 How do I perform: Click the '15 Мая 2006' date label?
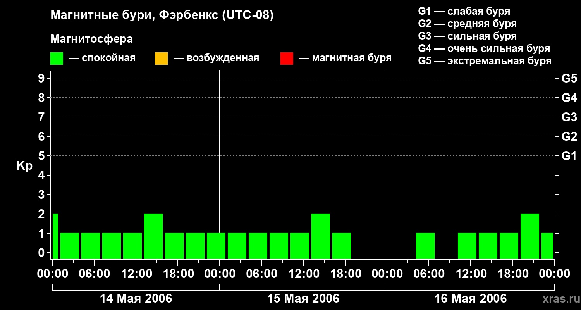pos(303,298)
